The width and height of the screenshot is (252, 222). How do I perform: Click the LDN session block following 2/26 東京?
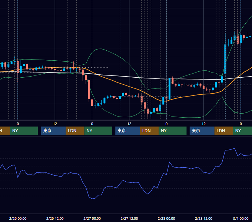click(x=75, y=131)
